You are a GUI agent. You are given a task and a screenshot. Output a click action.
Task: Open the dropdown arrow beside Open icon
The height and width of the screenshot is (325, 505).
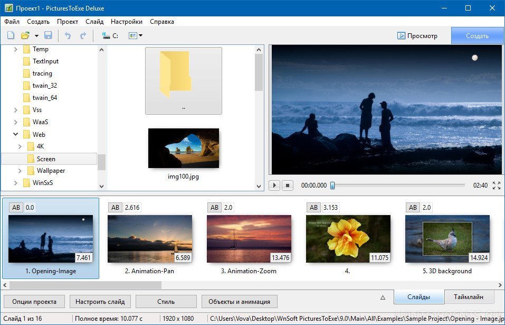[x=36, y=35]
